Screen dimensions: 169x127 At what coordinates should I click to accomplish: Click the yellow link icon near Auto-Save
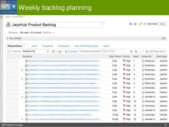[x=141, y=24]
